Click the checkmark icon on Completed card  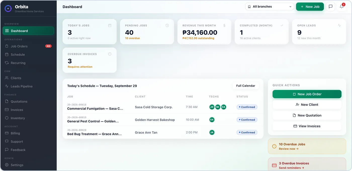coord(282,25)
